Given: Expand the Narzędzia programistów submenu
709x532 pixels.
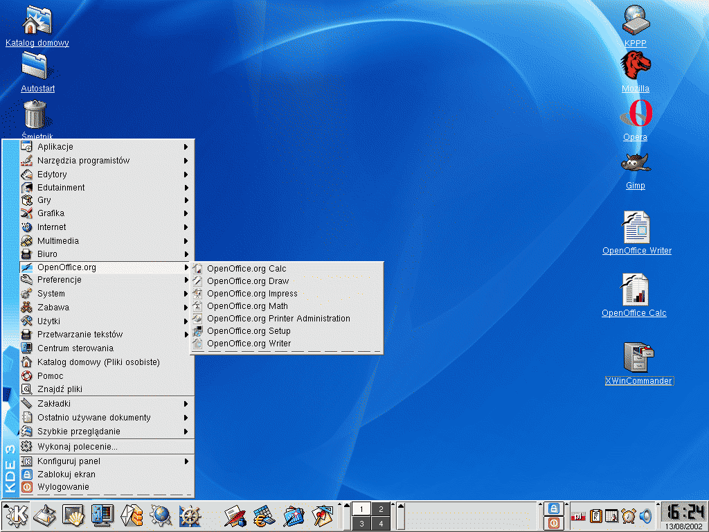Looking at the screenshot, I should 107,160.
